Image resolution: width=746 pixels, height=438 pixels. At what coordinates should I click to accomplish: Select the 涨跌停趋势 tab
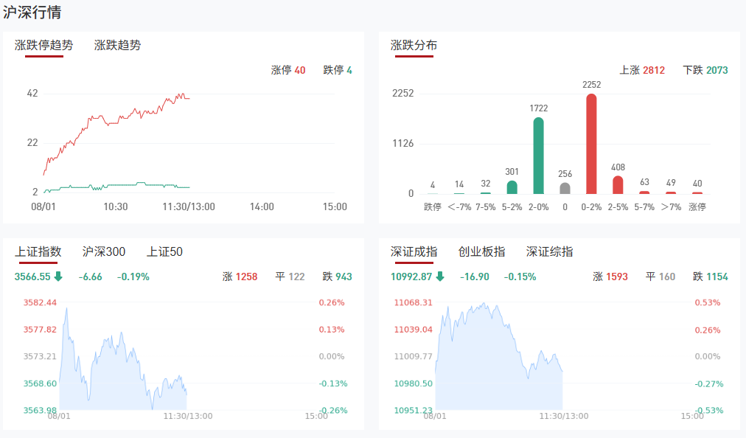pos(43,45)
